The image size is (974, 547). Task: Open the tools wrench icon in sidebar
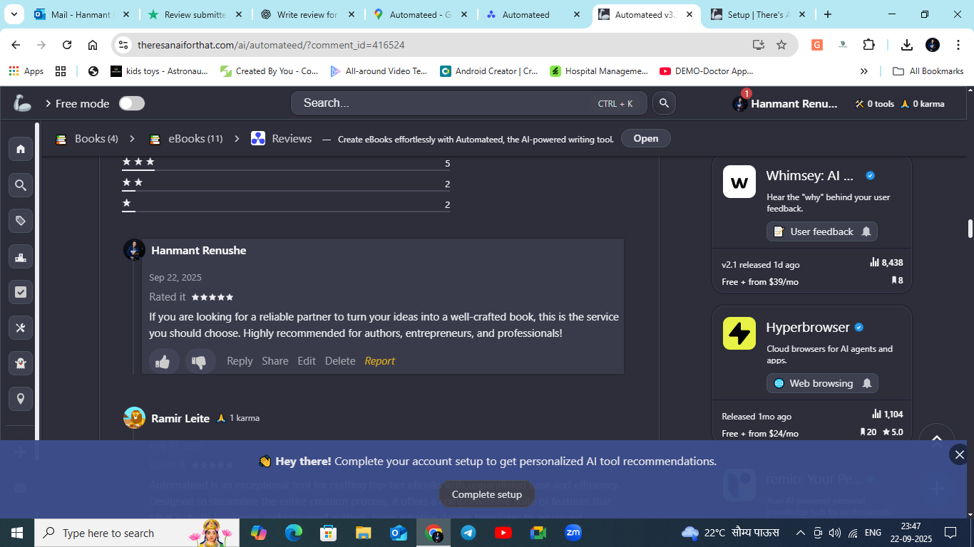point(21,328)
